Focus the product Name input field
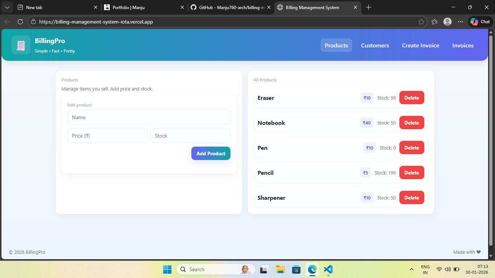The width and height of the screenshot is (495, 278). 149,117
